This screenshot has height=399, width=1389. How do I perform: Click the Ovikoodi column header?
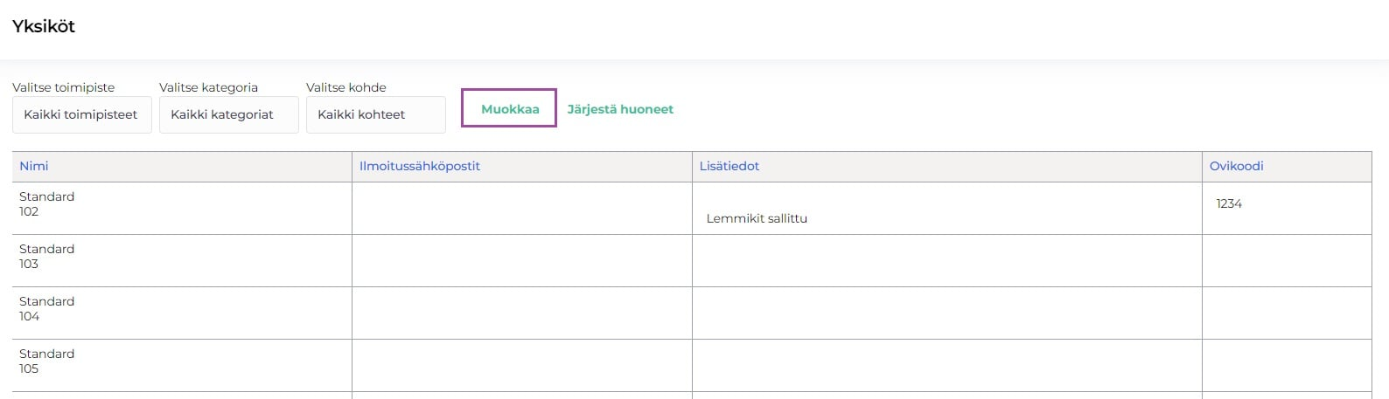click(x=1236, y=166)
